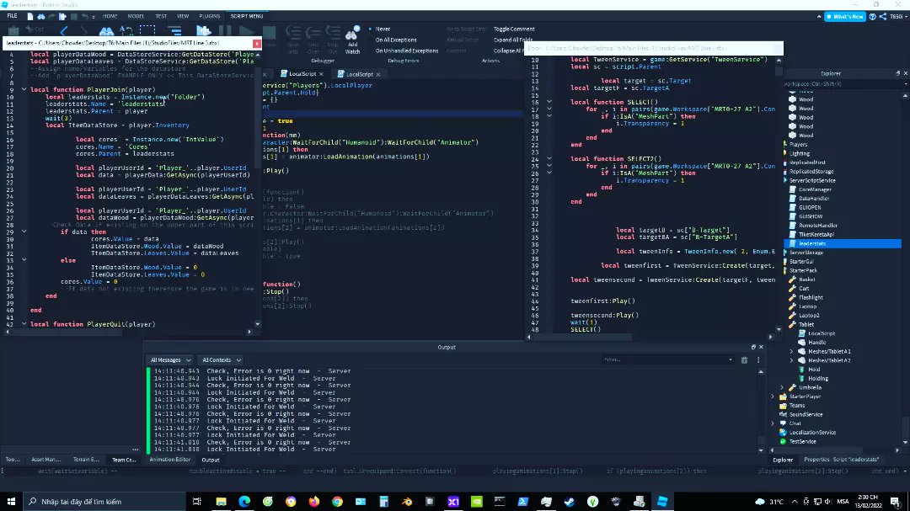This screenshot has height=511, width=910.
Task: Open the MODEL ribbon tab
Action: (136, 16)
